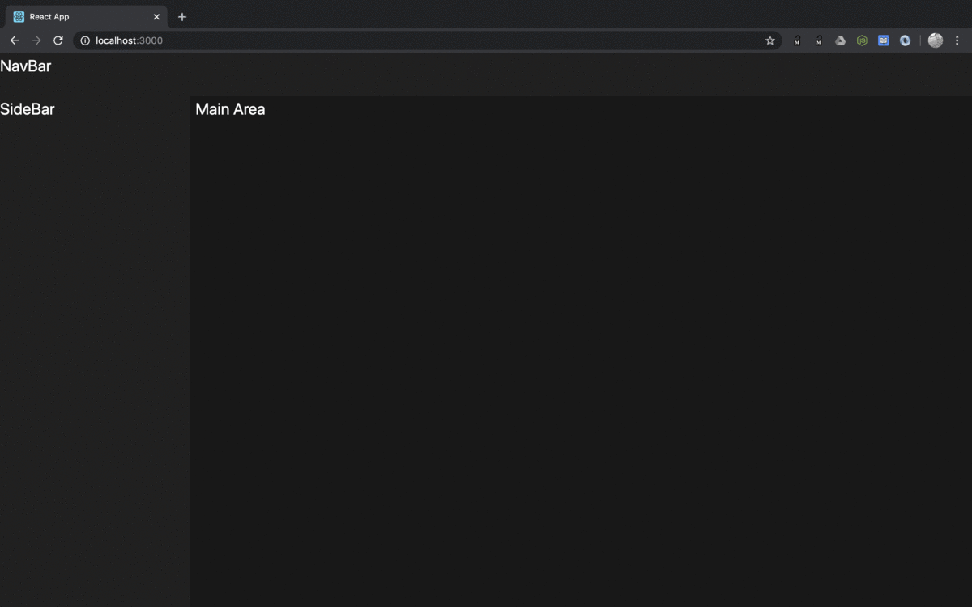Bookmark this page with the star icon

[770, 40]
